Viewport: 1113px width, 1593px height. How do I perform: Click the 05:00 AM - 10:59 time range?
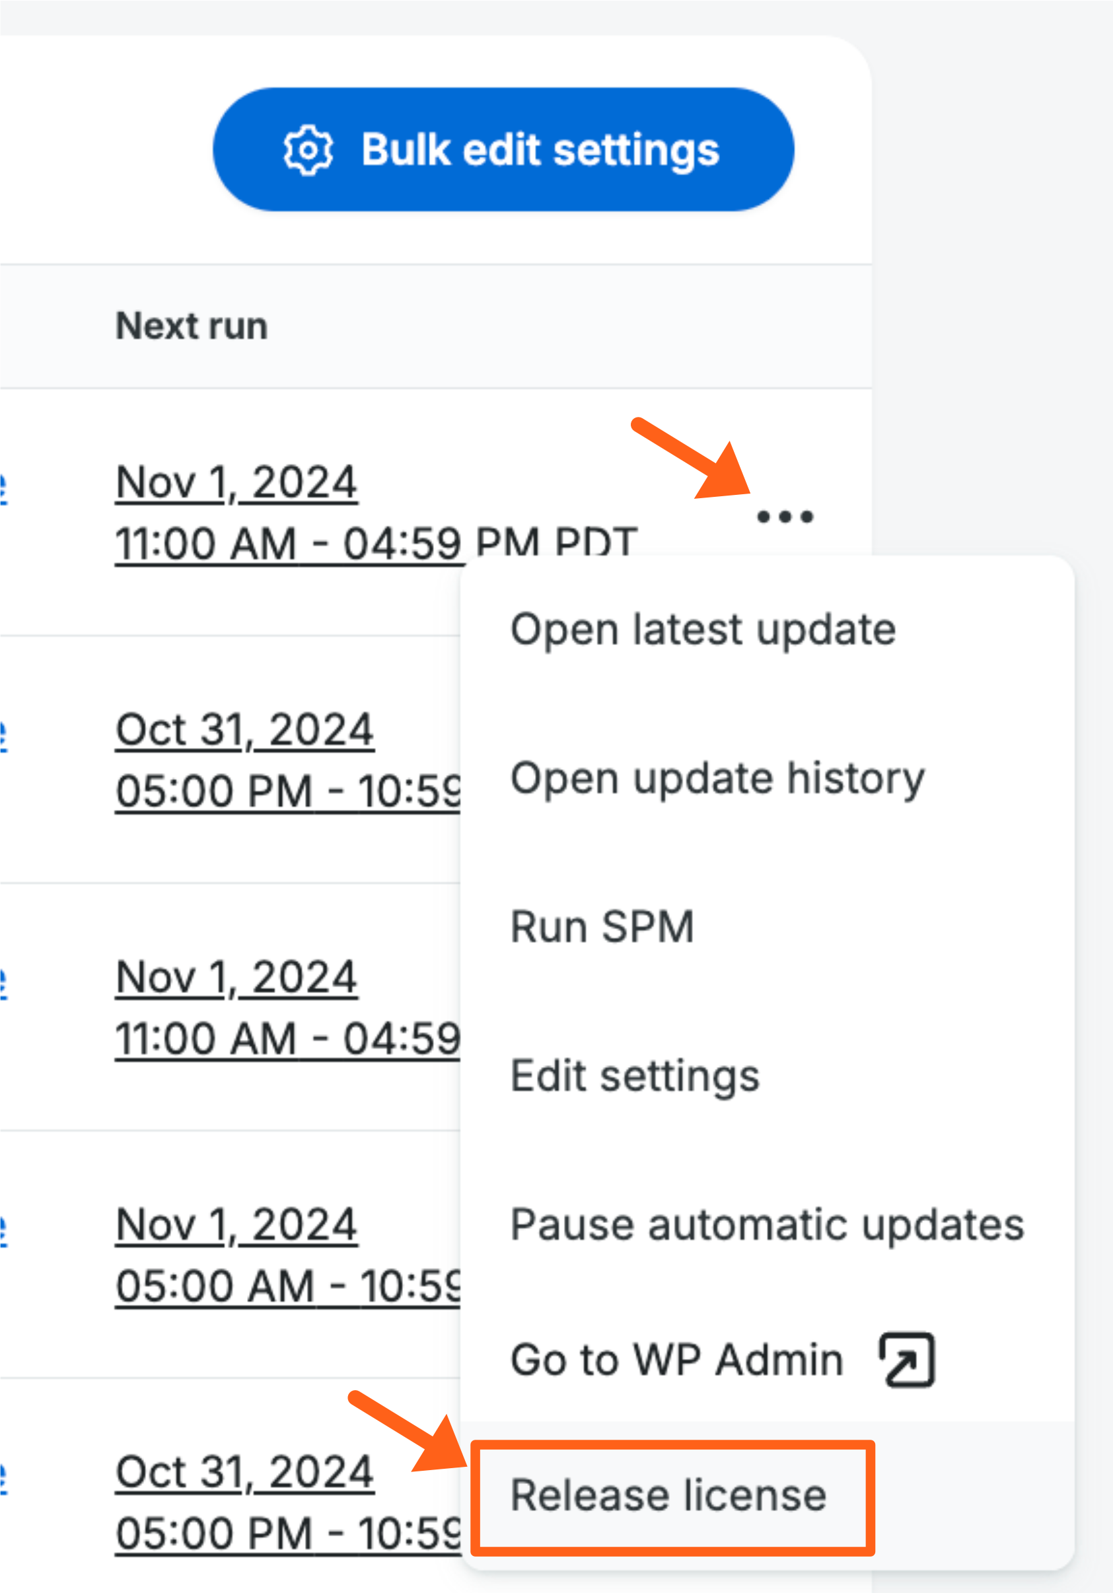[288, 1286]
